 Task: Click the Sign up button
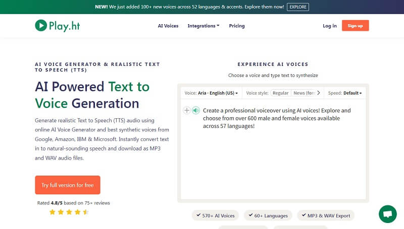coord(355,26)
